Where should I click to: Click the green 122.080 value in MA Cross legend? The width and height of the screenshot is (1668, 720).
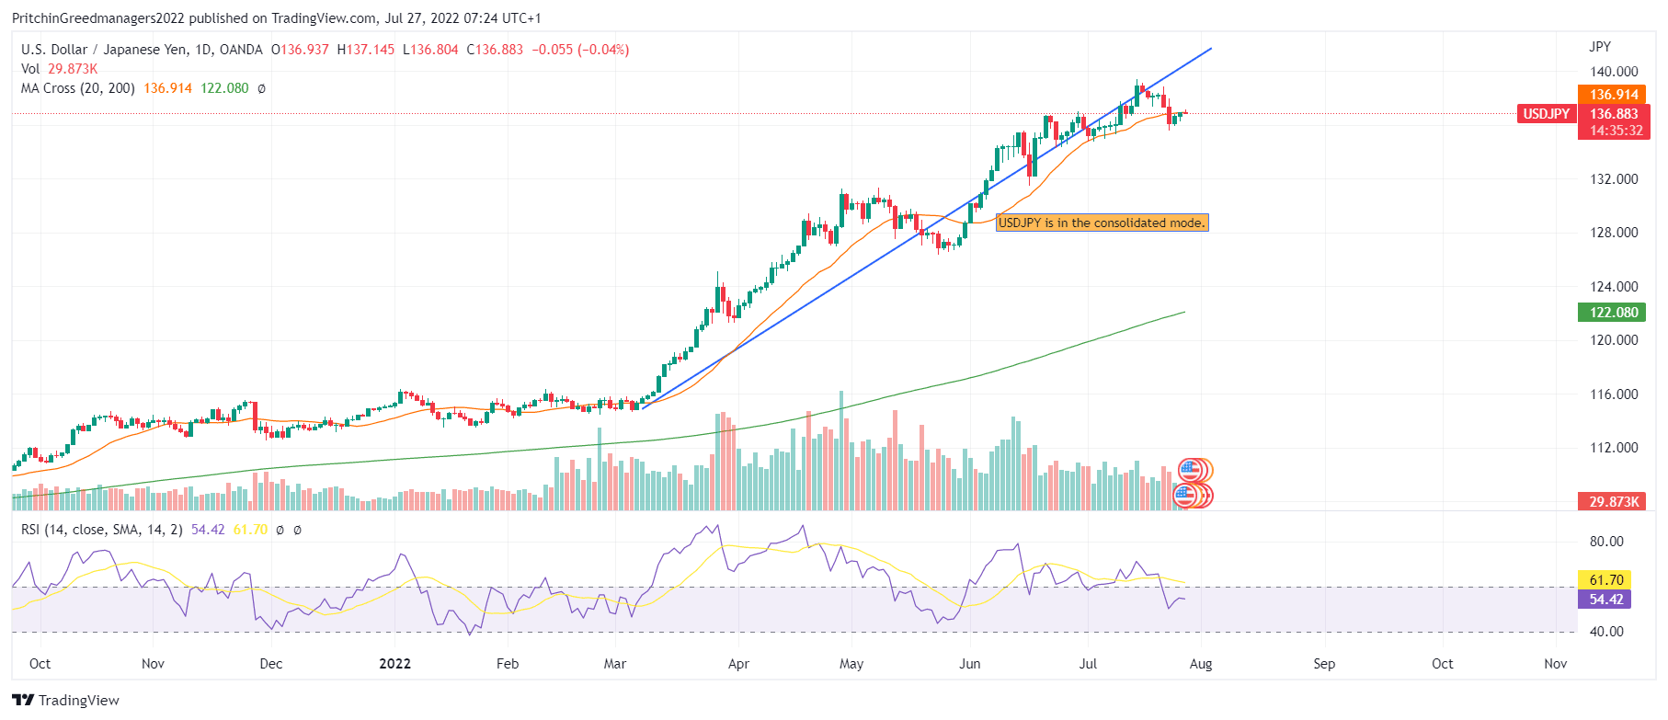pos(224,88)
